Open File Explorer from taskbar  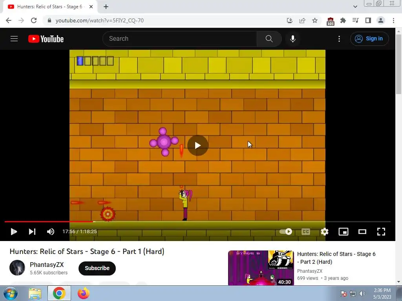pos(35,294)
